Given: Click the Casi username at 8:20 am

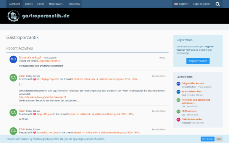Looking at the screenshot, I should point(22,129).
